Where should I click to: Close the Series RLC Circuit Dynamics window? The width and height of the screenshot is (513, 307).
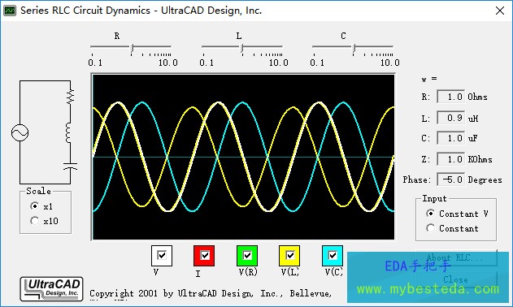[x=500, y=11]
